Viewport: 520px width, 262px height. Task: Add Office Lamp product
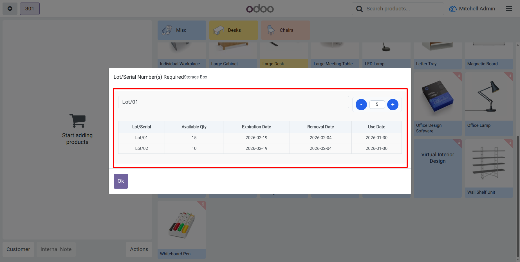click(489, 104)
